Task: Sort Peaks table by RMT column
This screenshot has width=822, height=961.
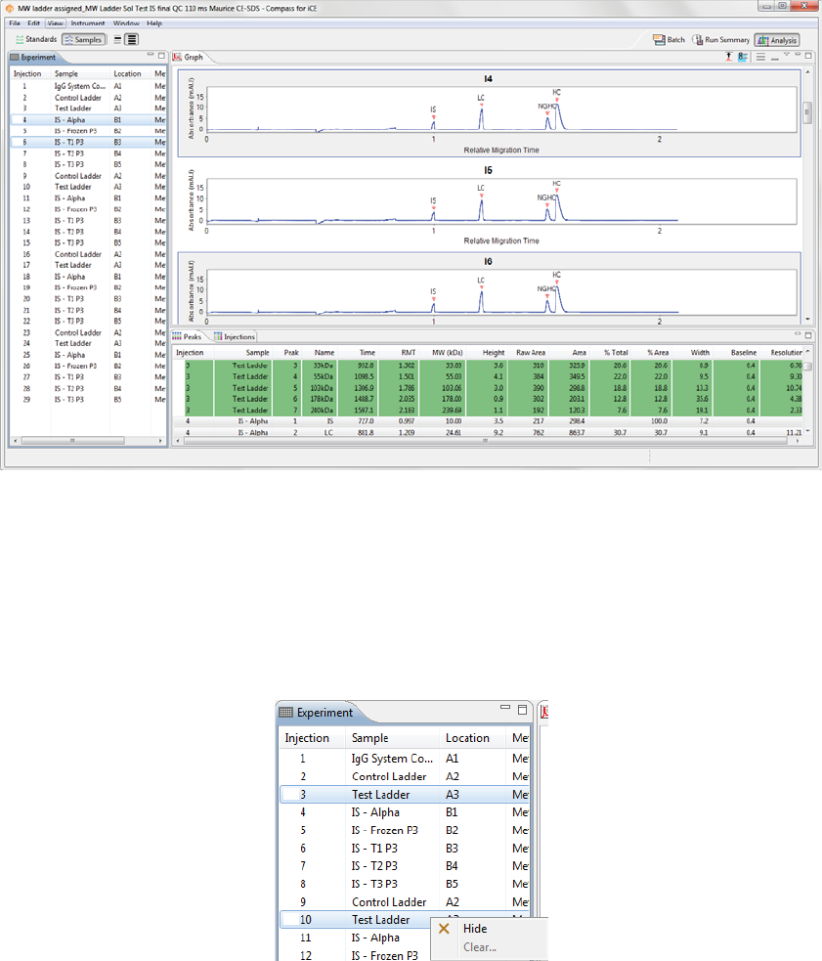Action: (409, 352)
